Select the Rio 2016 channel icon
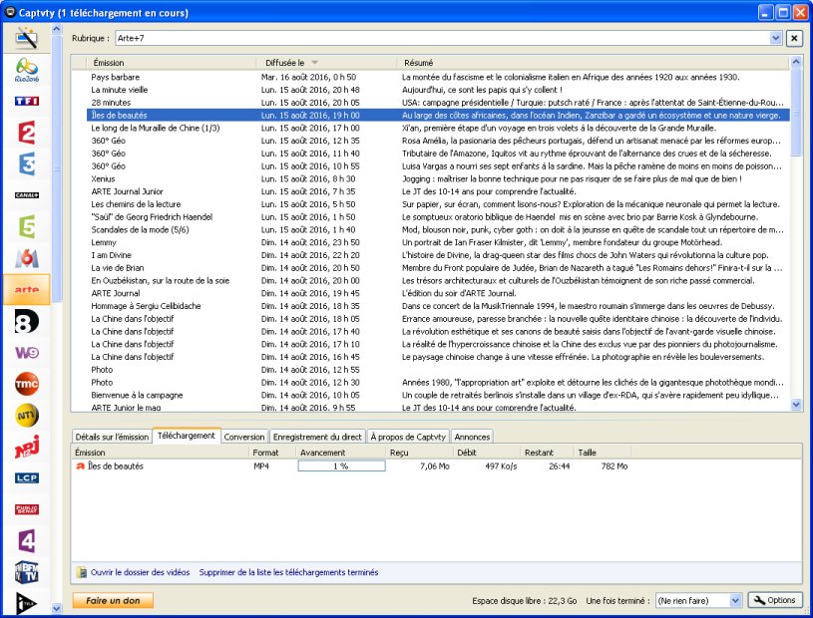Viewport: 813px width, 618px height. point(26,72)
